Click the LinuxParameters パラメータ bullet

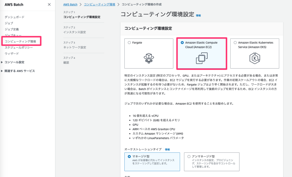coord(158,138)
